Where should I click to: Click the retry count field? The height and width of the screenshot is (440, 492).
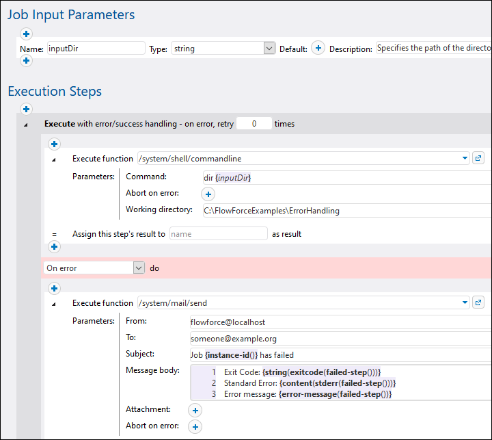coord(254,124)
